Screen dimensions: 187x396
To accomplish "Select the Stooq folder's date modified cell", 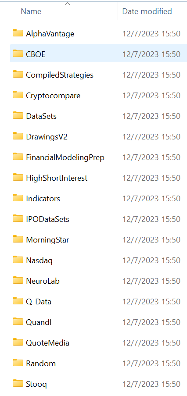I will (151, 384).
